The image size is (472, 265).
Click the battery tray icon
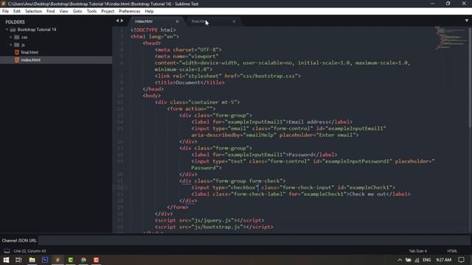pos(408,260)
